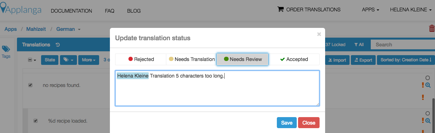435x133 pixels.
Task: Expand the German language dropdown
Action: click(68, 29)
